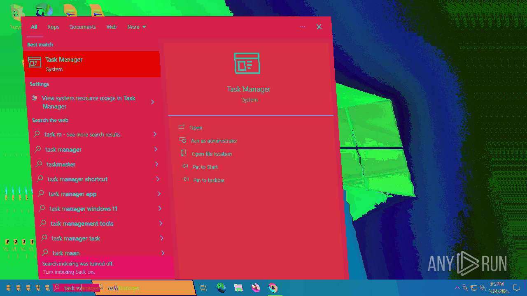Screen dimensions: 527x296
Task: Show hidden system tray icons
Action: coord(457,288)
